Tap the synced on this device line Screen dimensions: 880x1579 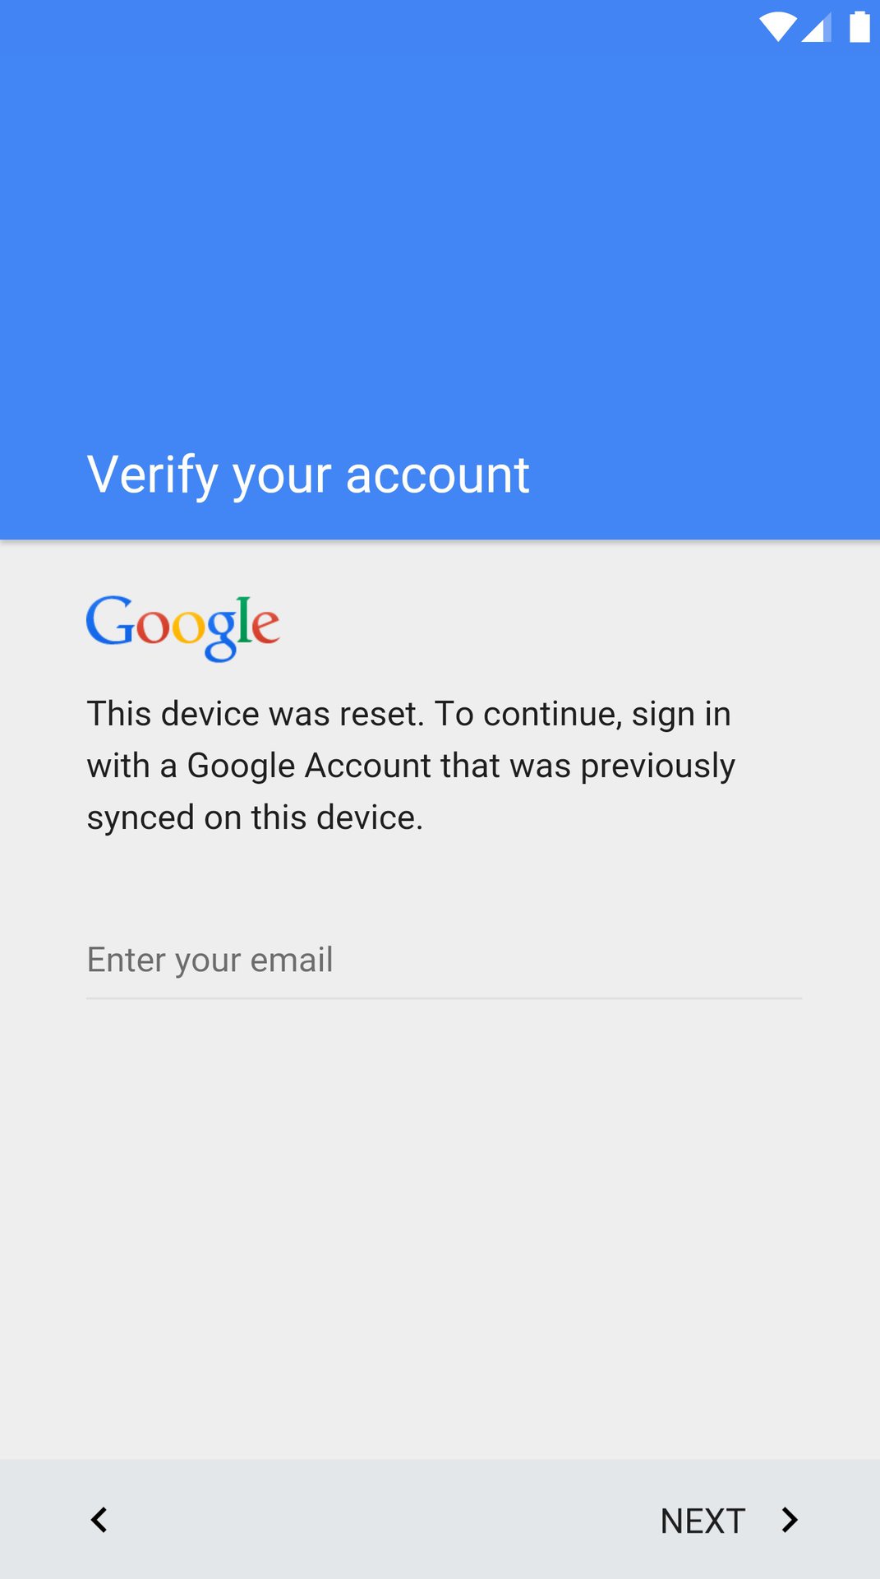tap(255, 817)
